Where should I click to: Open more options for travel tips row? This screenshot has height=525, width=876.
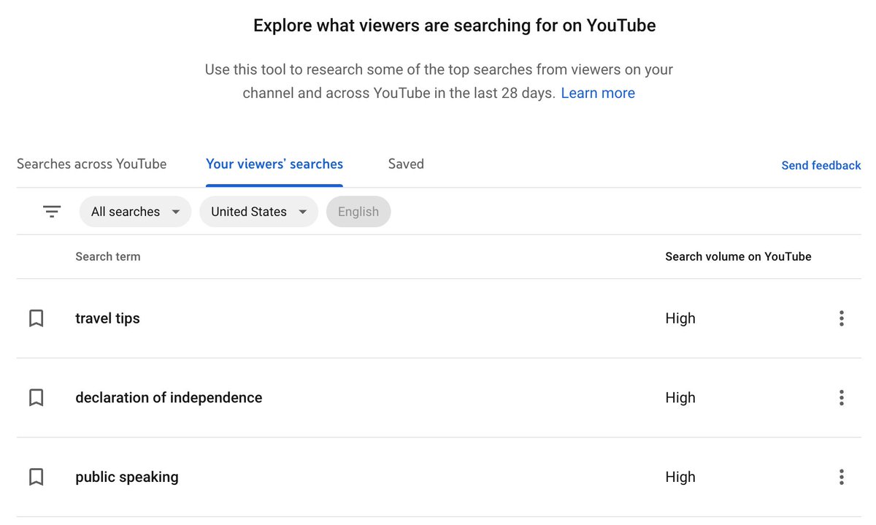tap(842, 318)
